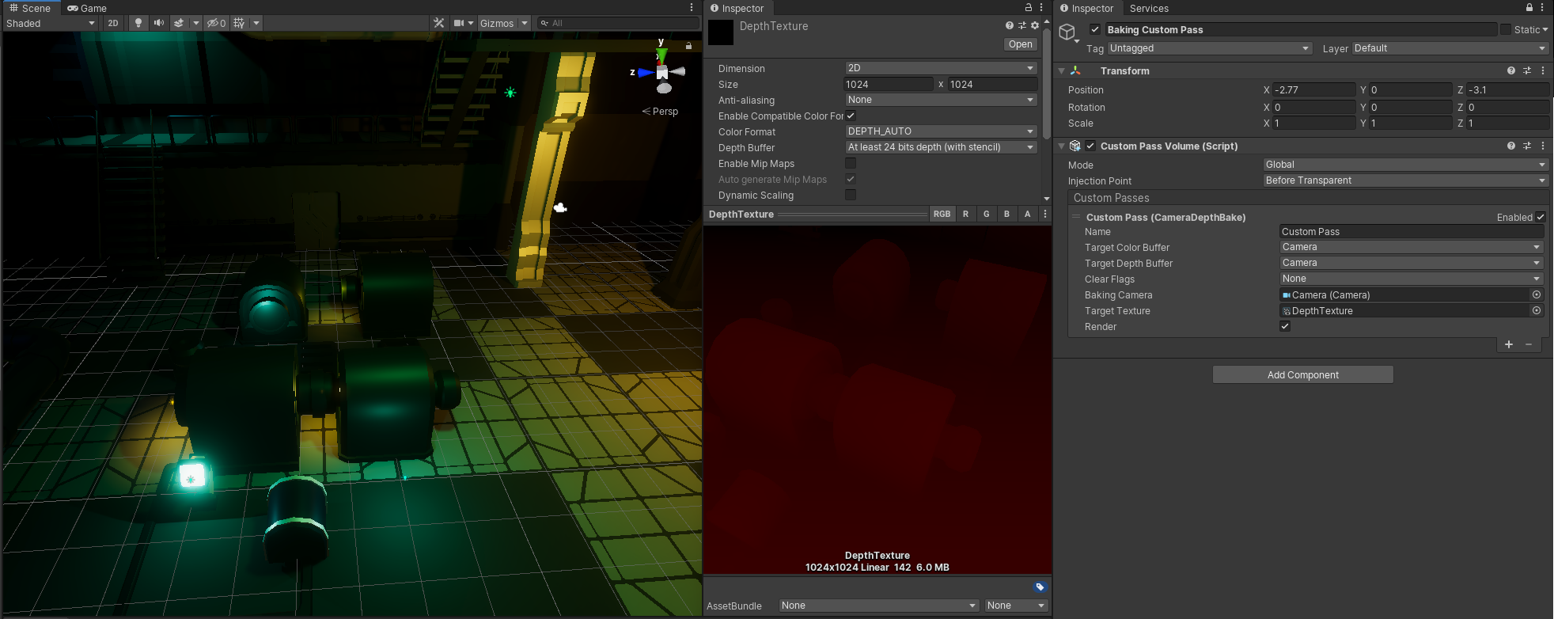Collapse the Transform component foldout
Viewport: 1554px width, 619px height.
tap(1061, 70)
